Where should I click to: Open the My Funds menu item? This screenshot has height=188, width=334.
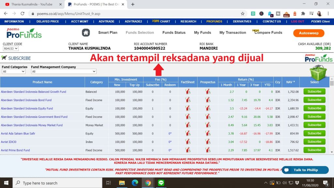point(203,33)
